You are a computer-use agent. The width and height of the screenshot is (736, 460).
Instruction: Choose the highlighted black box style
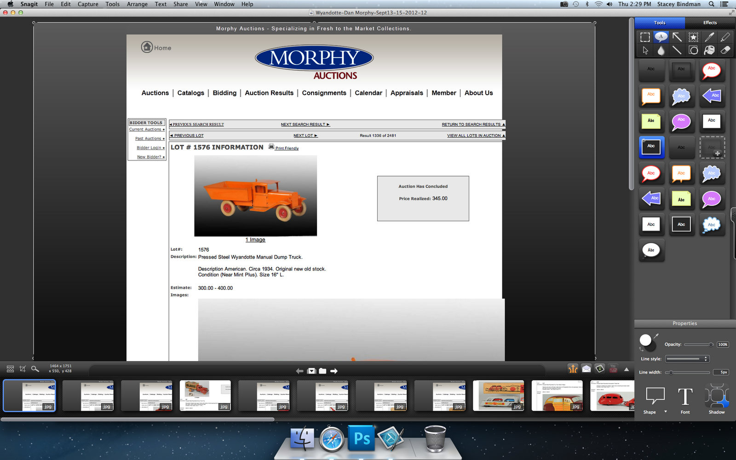tap(651, 147)
